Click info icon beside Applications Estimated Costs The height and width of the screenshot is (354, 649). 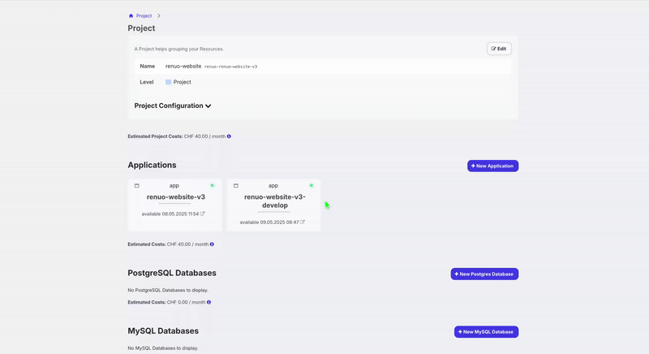tap(212, 244)
